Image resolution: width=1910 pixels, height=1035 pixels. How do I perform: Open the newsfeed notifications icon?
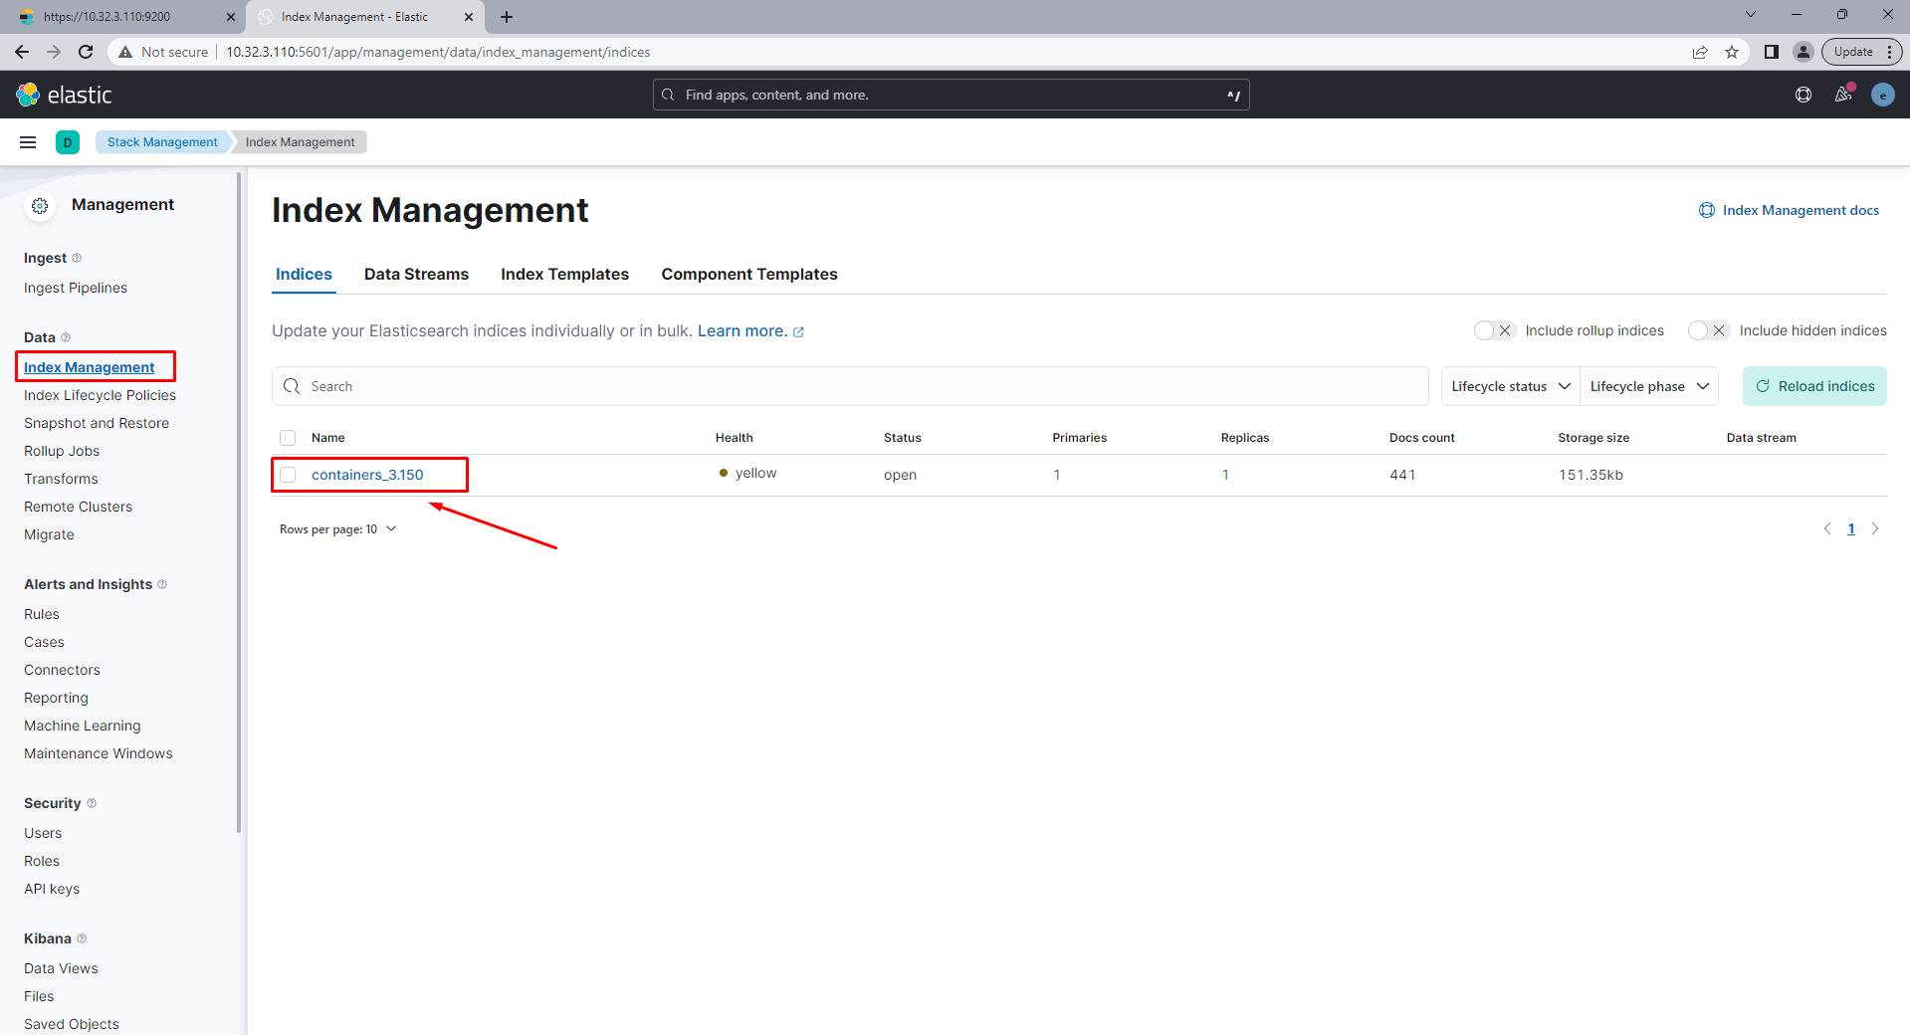coord(1843,95)
